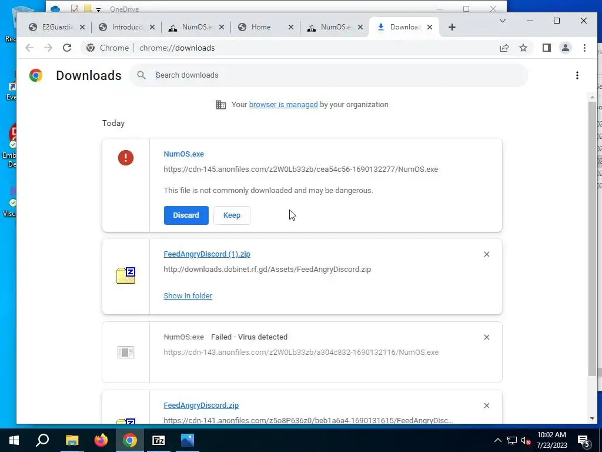Image resolution: width=602 pixels, height=452 pixels.
Task: Click the search magnifier icon in Downloads
Action: coord(141,75)
